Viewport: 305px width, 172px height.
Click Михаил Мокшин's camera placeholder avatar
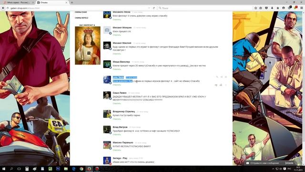click(107, 30)
